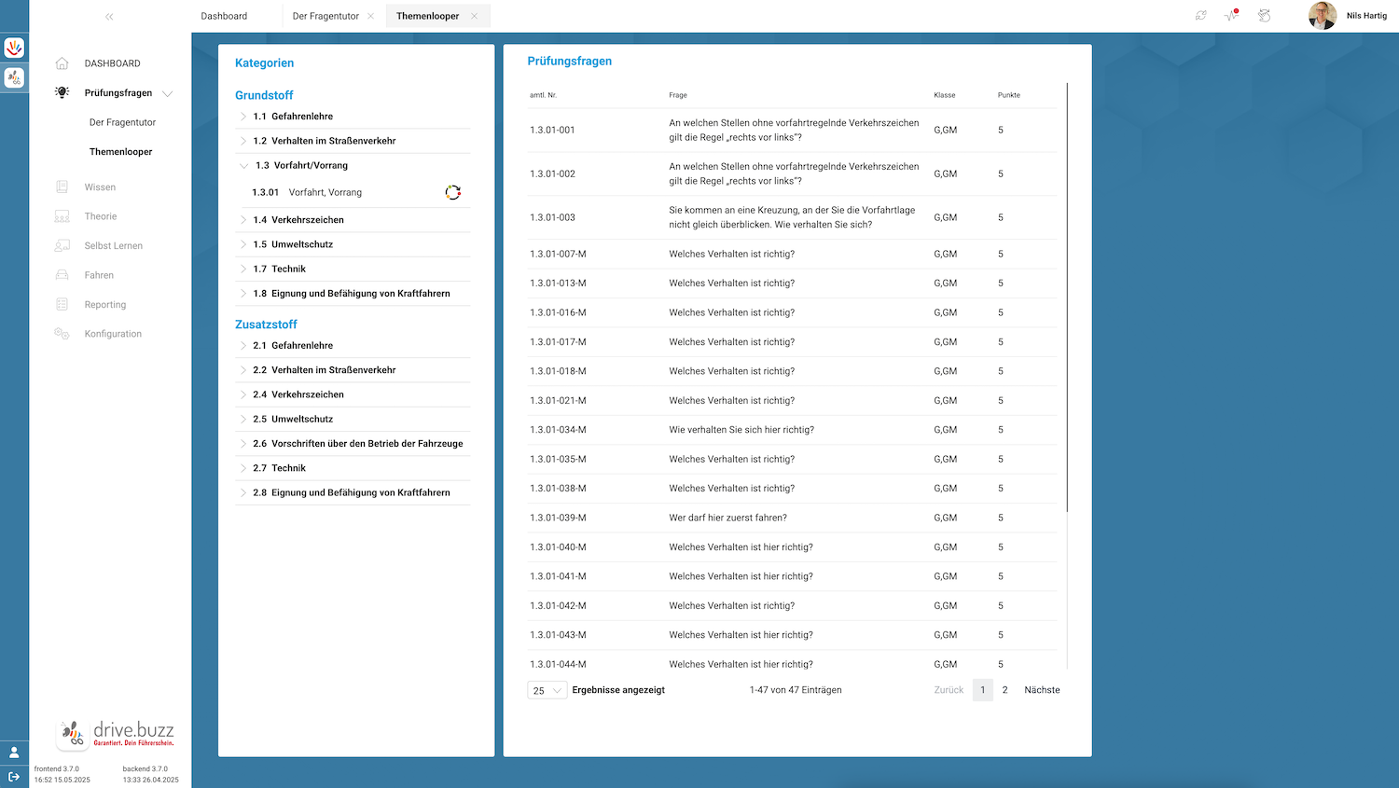Close the Themenlooper tab
The width and height of the screenshot is (1399, 788).
point(474,16)
